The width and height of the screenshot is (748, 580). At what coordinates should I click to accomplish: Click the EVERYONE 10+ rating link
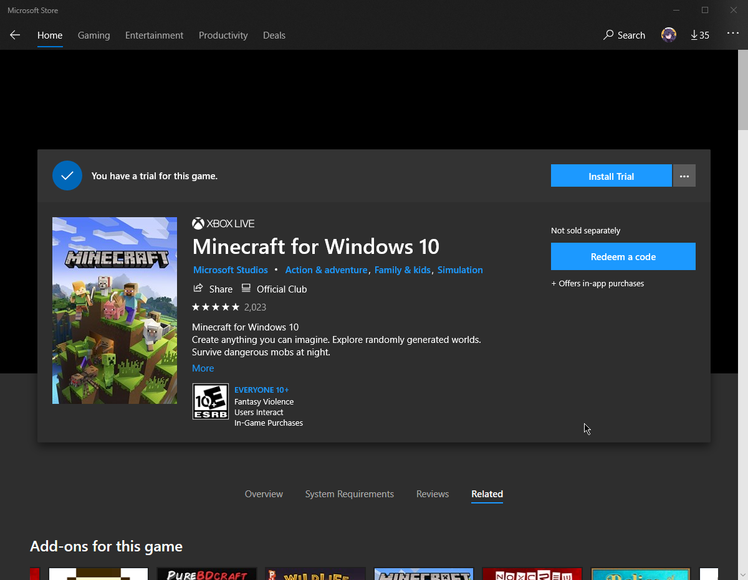point(262,390)
